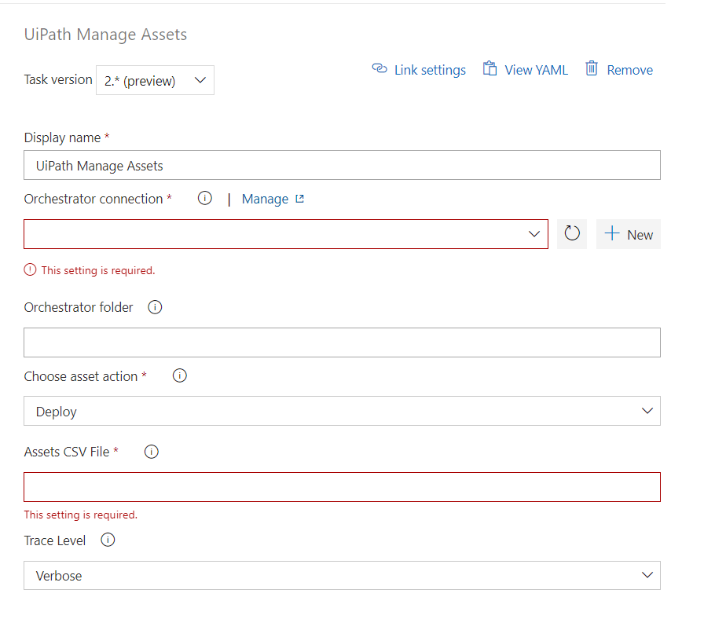Image resolution: width=704 pixels, height=641 pixels.
Task: Create a New Orchestrator connection
Action: click(x=629, y=234)
